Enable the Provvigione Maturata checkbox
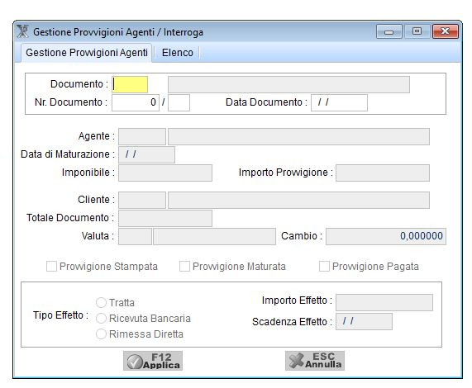 [x=184, y=267]
